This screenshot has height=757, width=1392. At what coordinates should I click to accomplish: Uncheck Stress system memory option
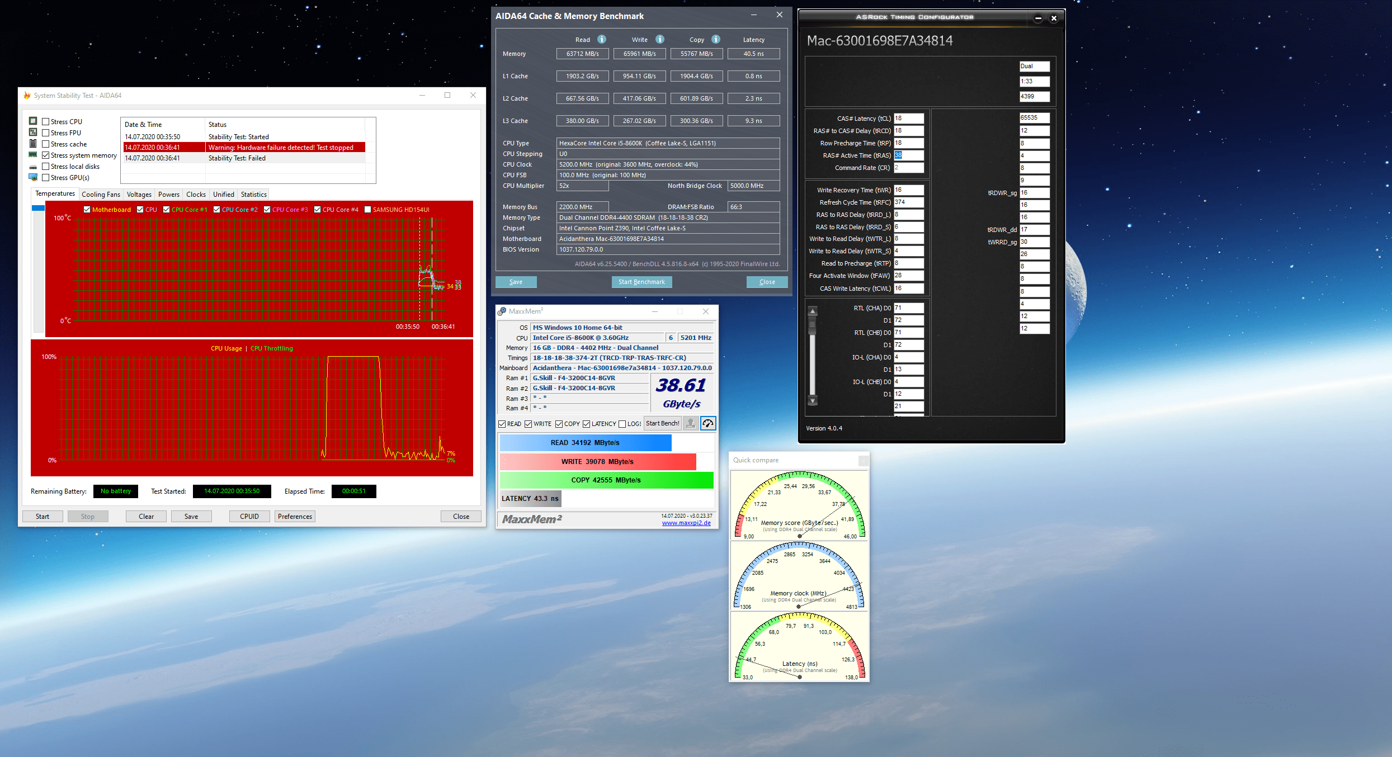46,155
